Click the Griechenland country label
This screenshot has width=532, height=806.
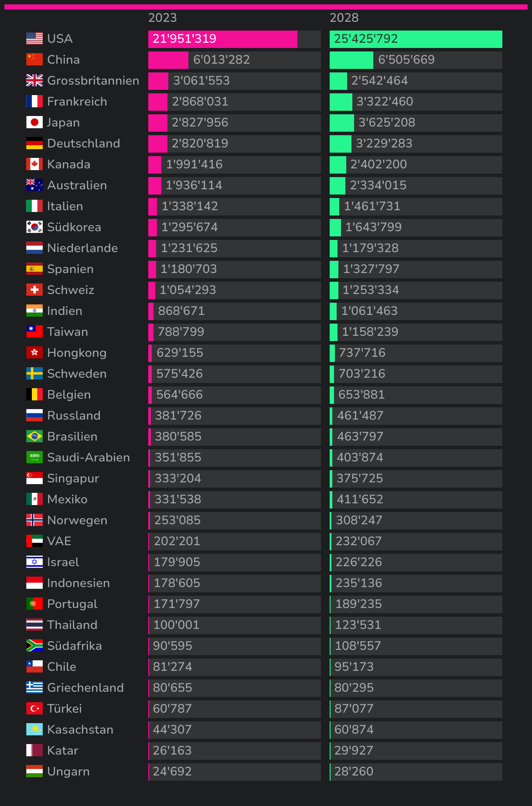click(85, 688)
